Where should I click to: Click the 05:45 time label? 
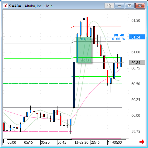(62, 143)
